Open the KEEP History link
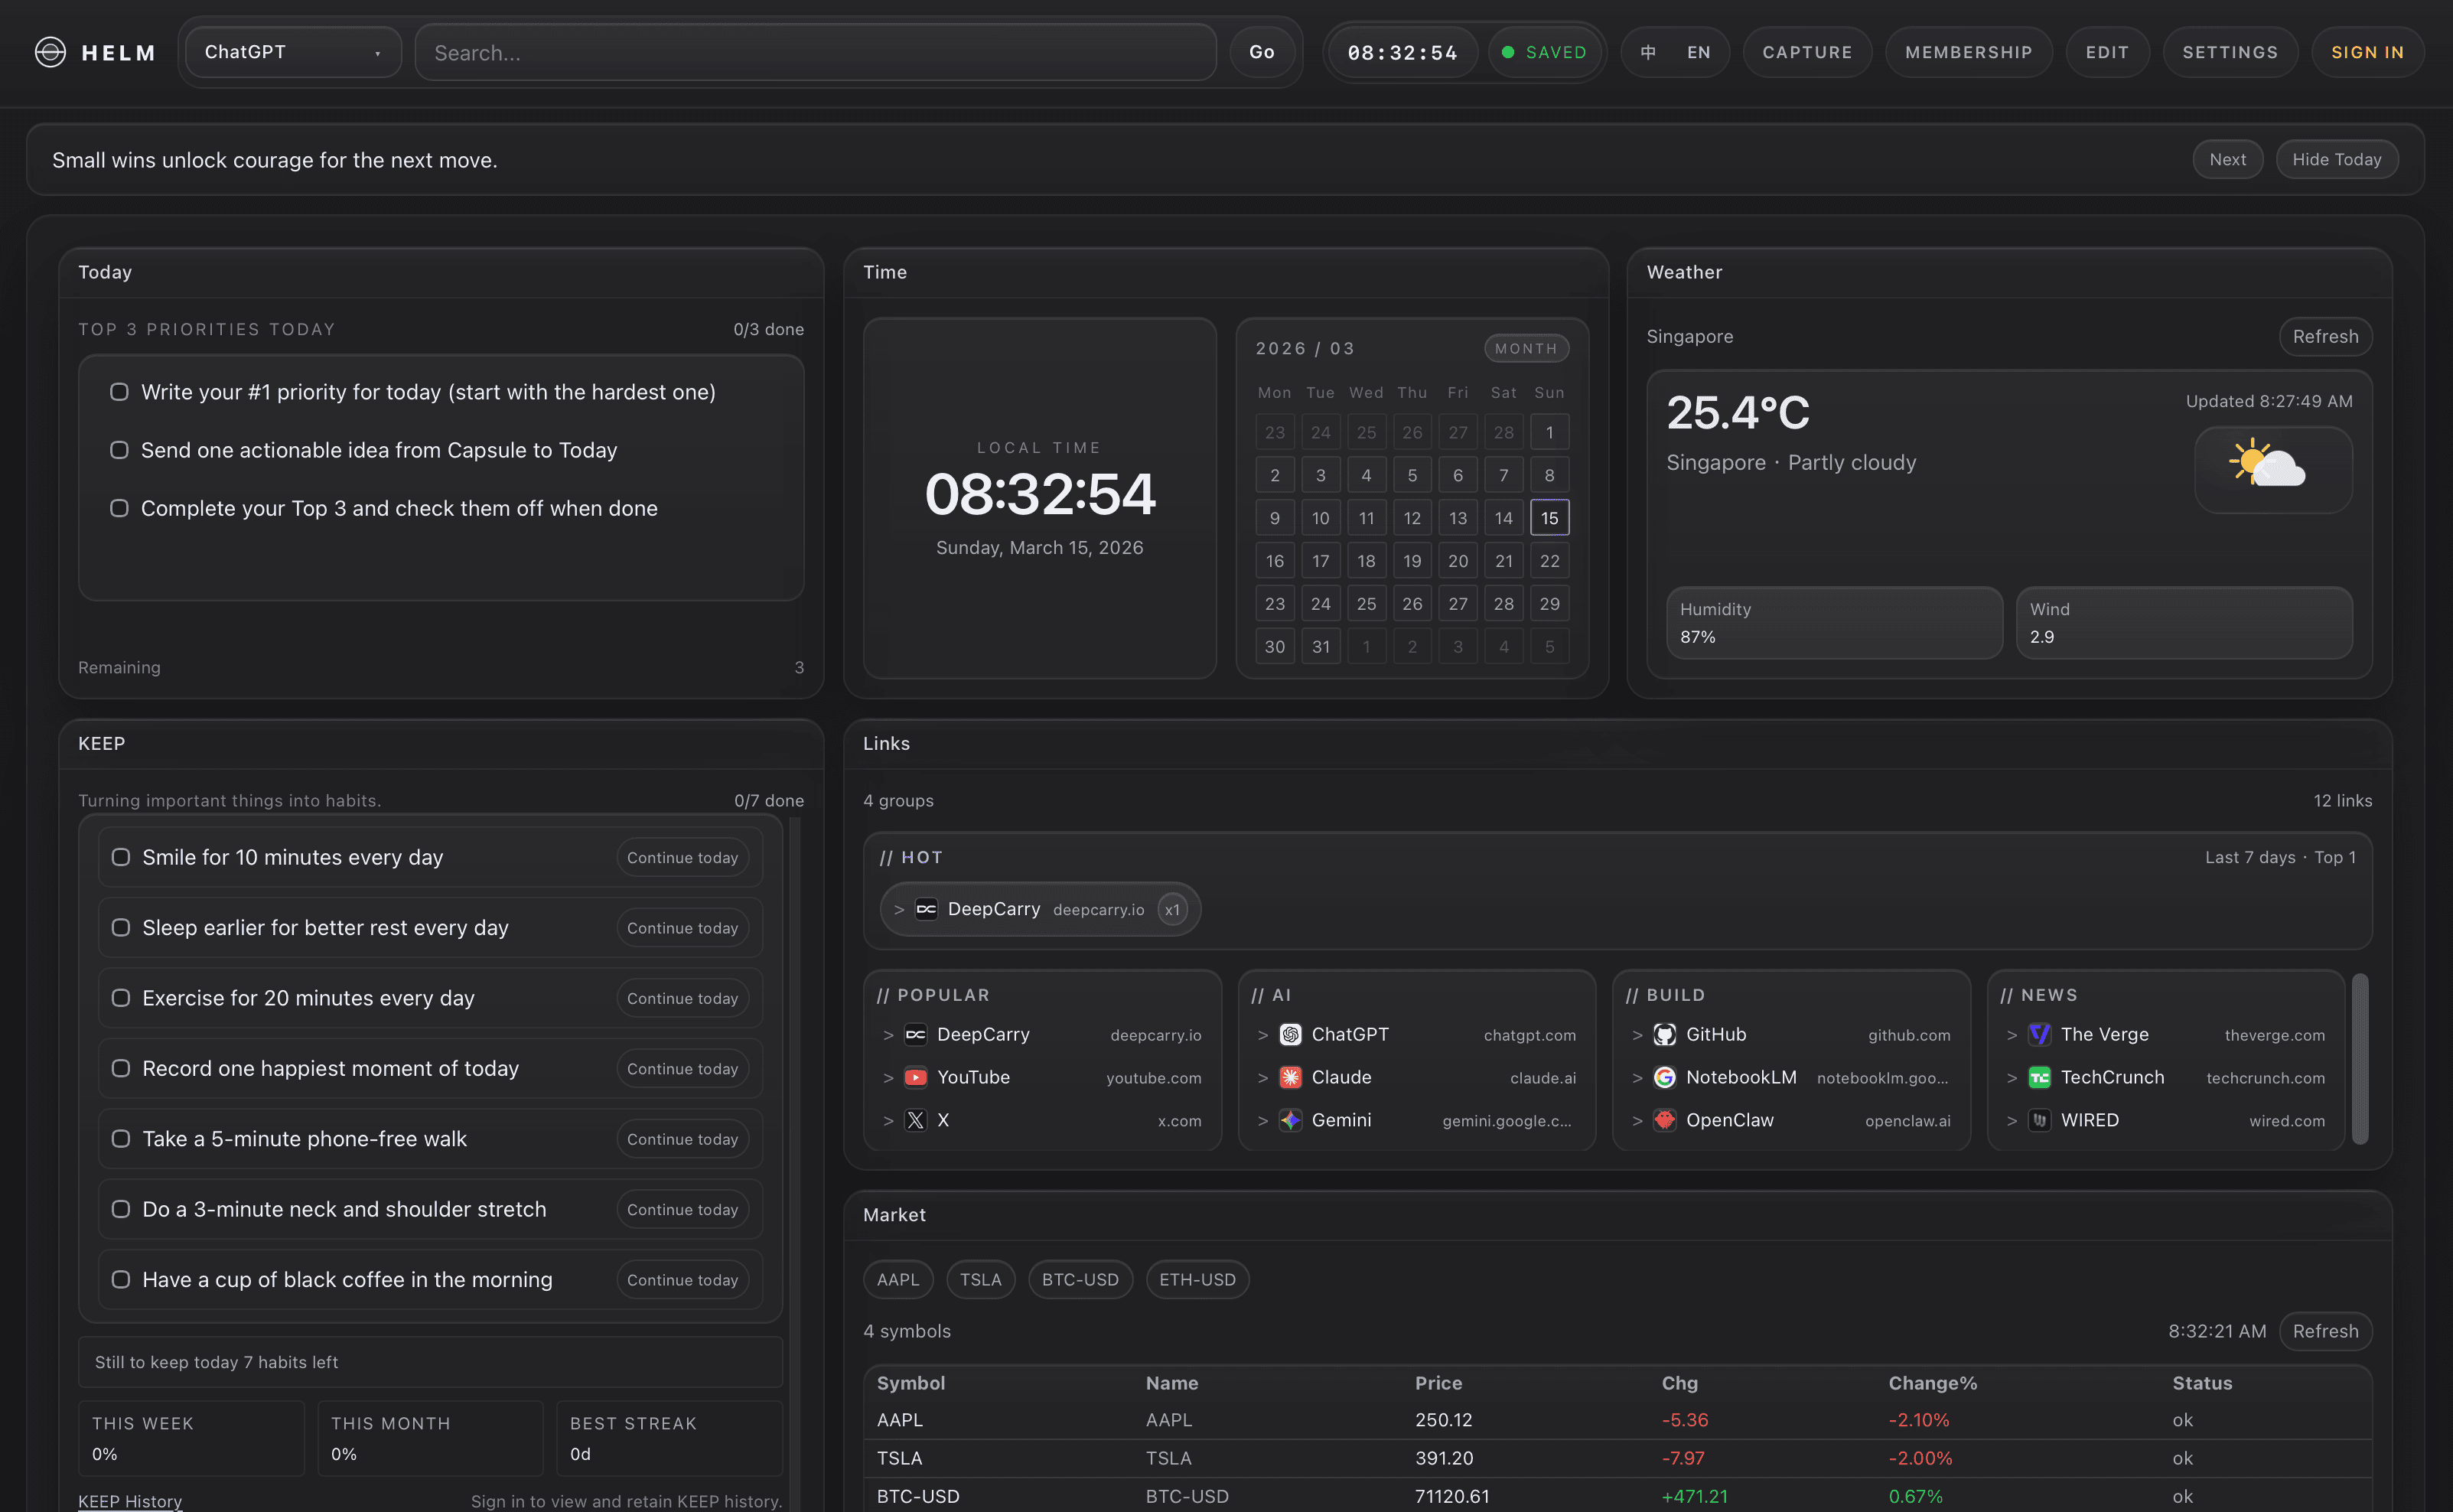This screenshot has width=2453, height=1512. [130, 1500]
